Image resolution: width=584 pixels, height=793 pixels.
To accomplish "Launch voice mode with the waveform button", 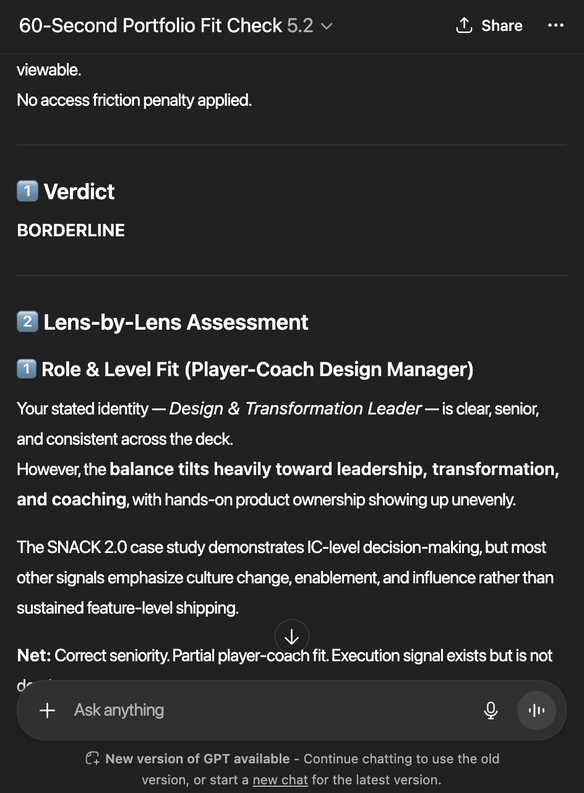I will click(x=536, y=710).
